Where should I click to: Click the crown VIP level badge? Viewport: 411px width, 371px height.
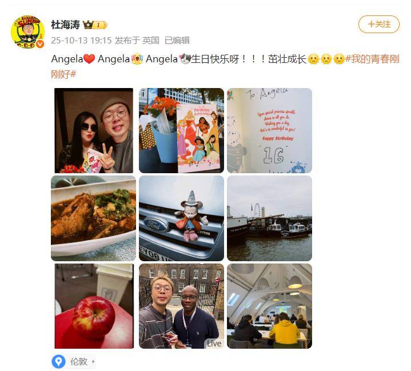[x=95, y=25]
